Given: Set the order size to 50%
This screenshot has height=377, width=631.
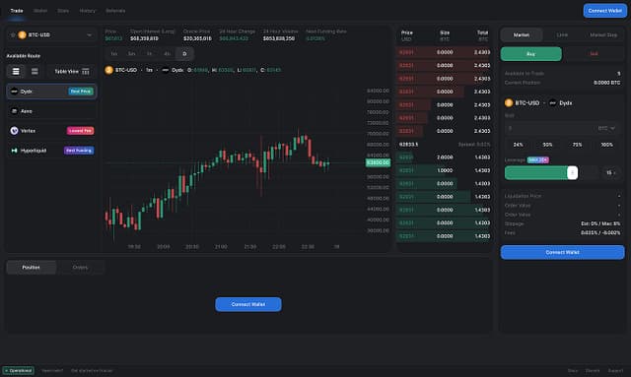Looking at the screenshot, I should [547, 145].
